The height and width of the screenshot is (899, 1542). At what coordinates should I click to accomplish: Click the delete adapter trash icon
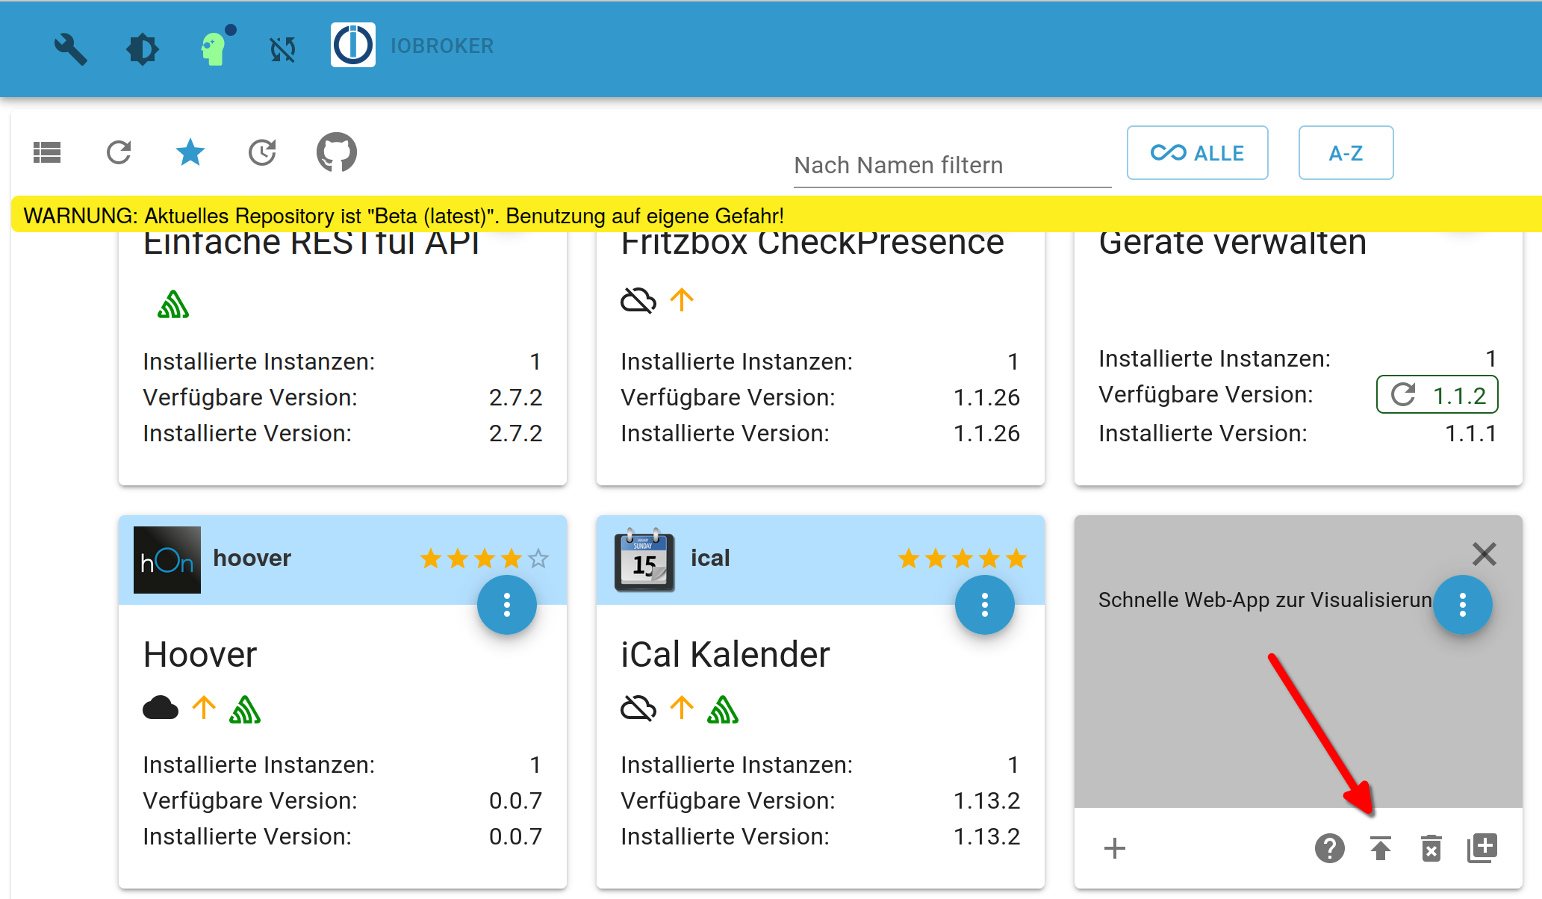[x=1431, y=848]
